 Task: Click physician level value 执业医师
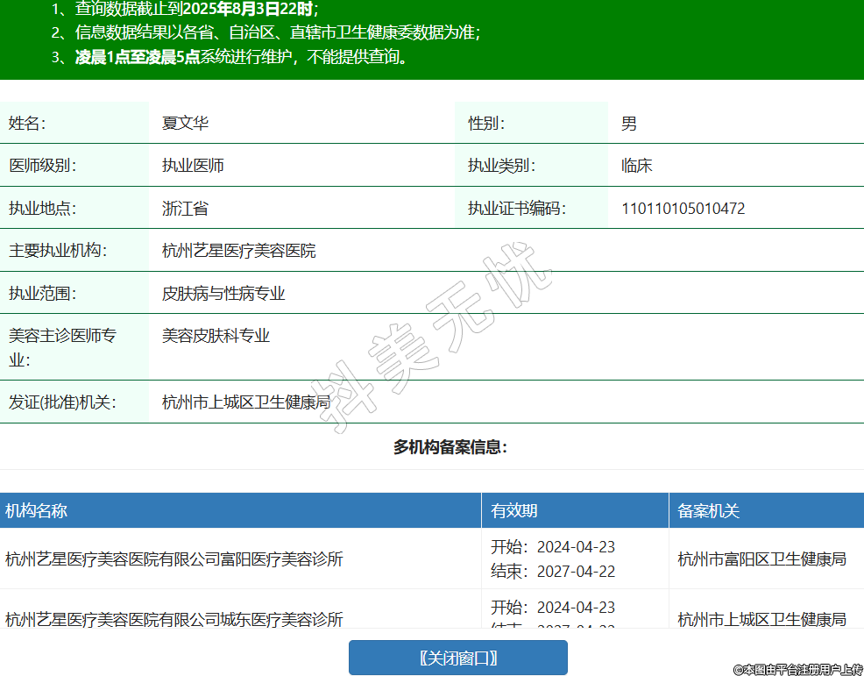click(193, 166)
